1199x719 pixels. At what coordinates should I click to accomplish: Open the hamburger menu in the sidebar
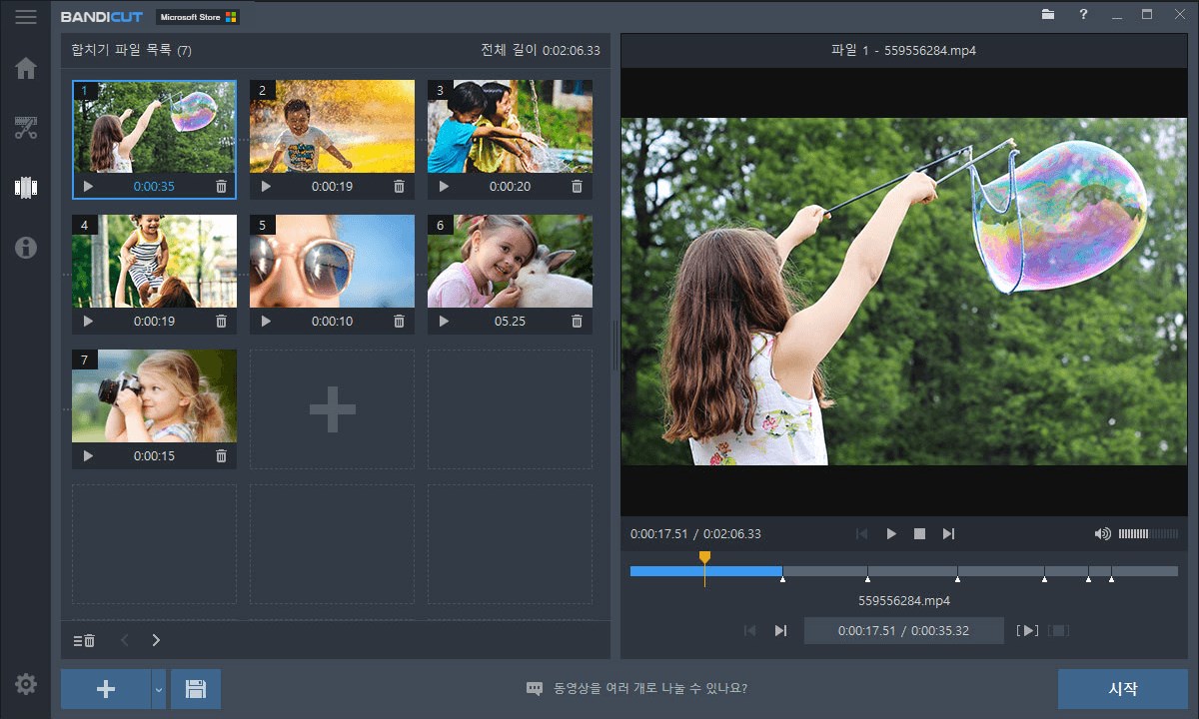coord(26,17)
